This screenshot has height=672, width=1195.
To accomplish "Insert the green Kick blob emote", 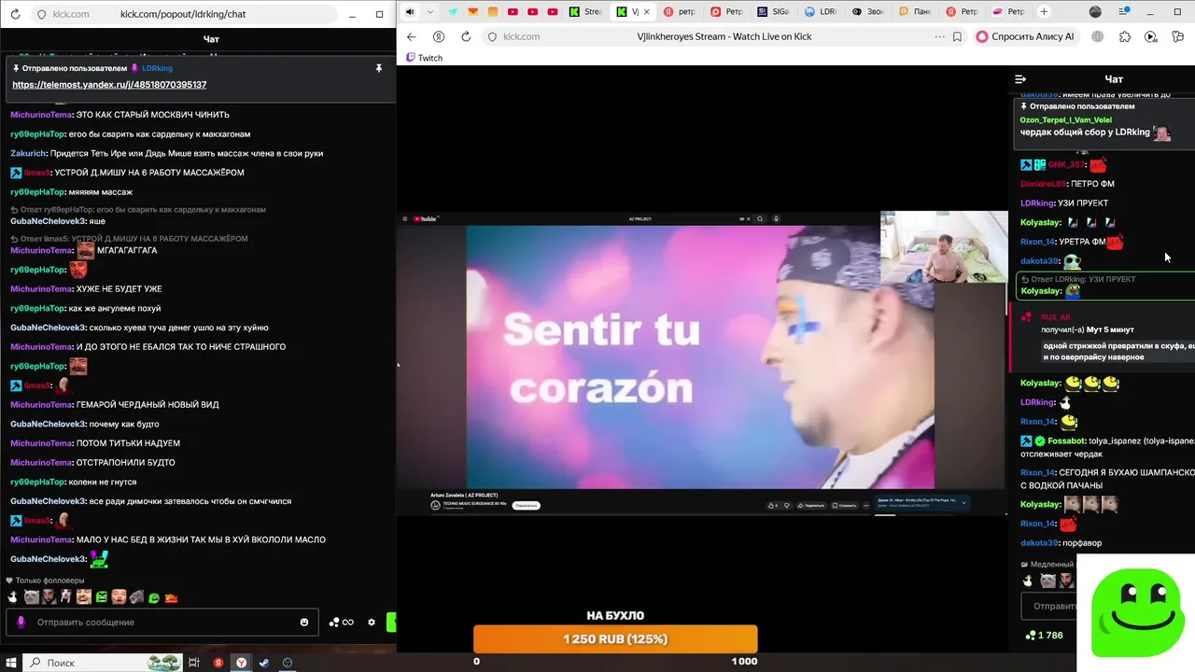I will click(x=154, y=597).
